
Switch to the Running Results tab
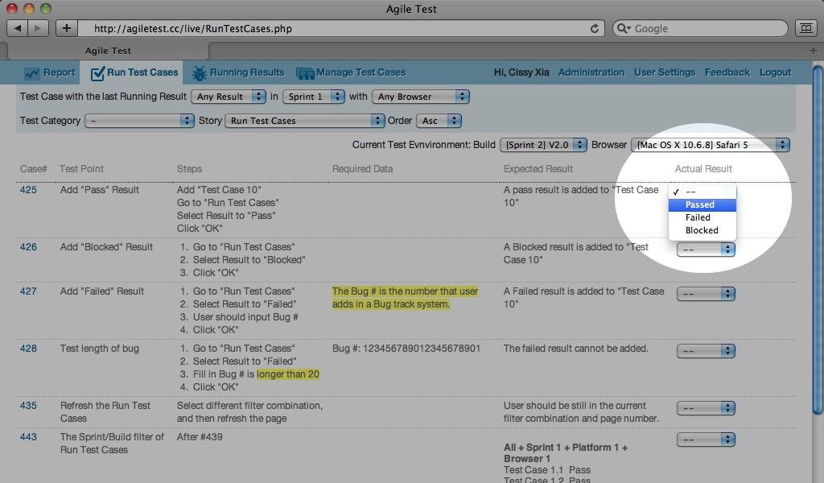click(241, 72)
